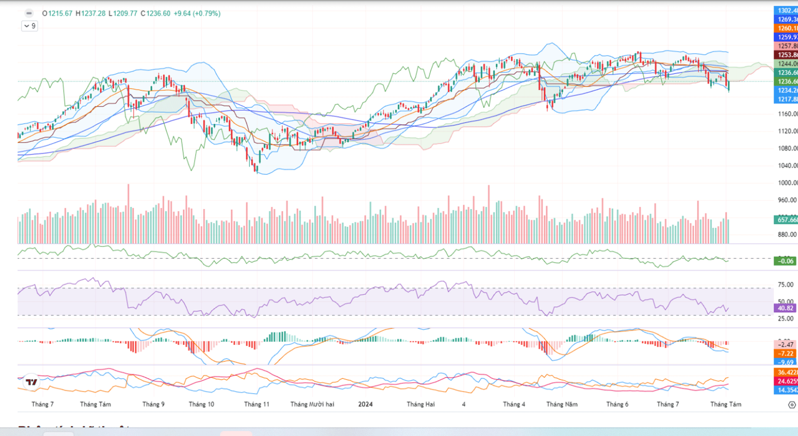
Task: Click the grey symbol icon before the OHLC values
Action: [x=29, y=13]
